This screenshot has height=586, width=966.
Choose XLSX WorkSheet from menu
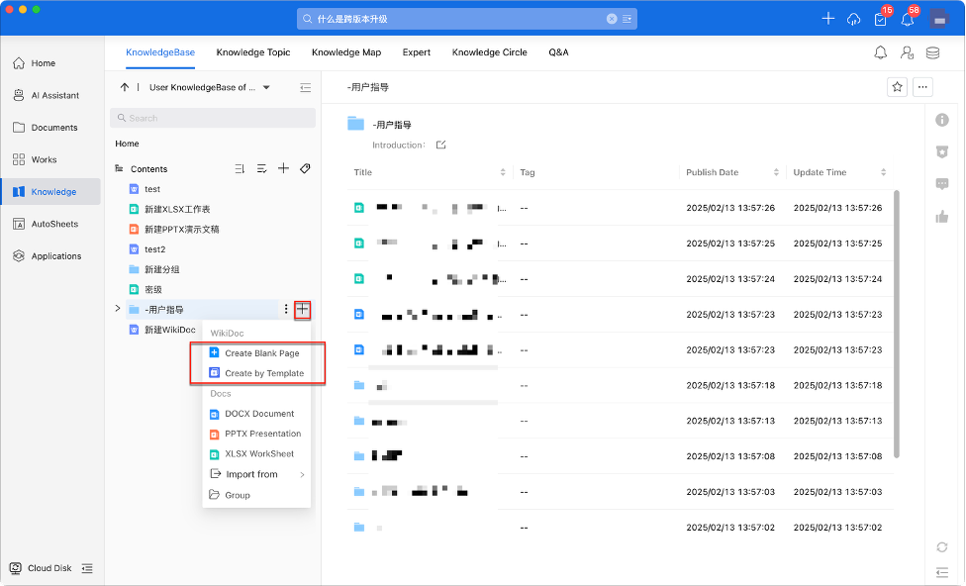pos(258,454)
